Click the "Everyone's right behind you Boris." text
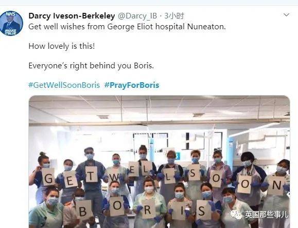 91,66
